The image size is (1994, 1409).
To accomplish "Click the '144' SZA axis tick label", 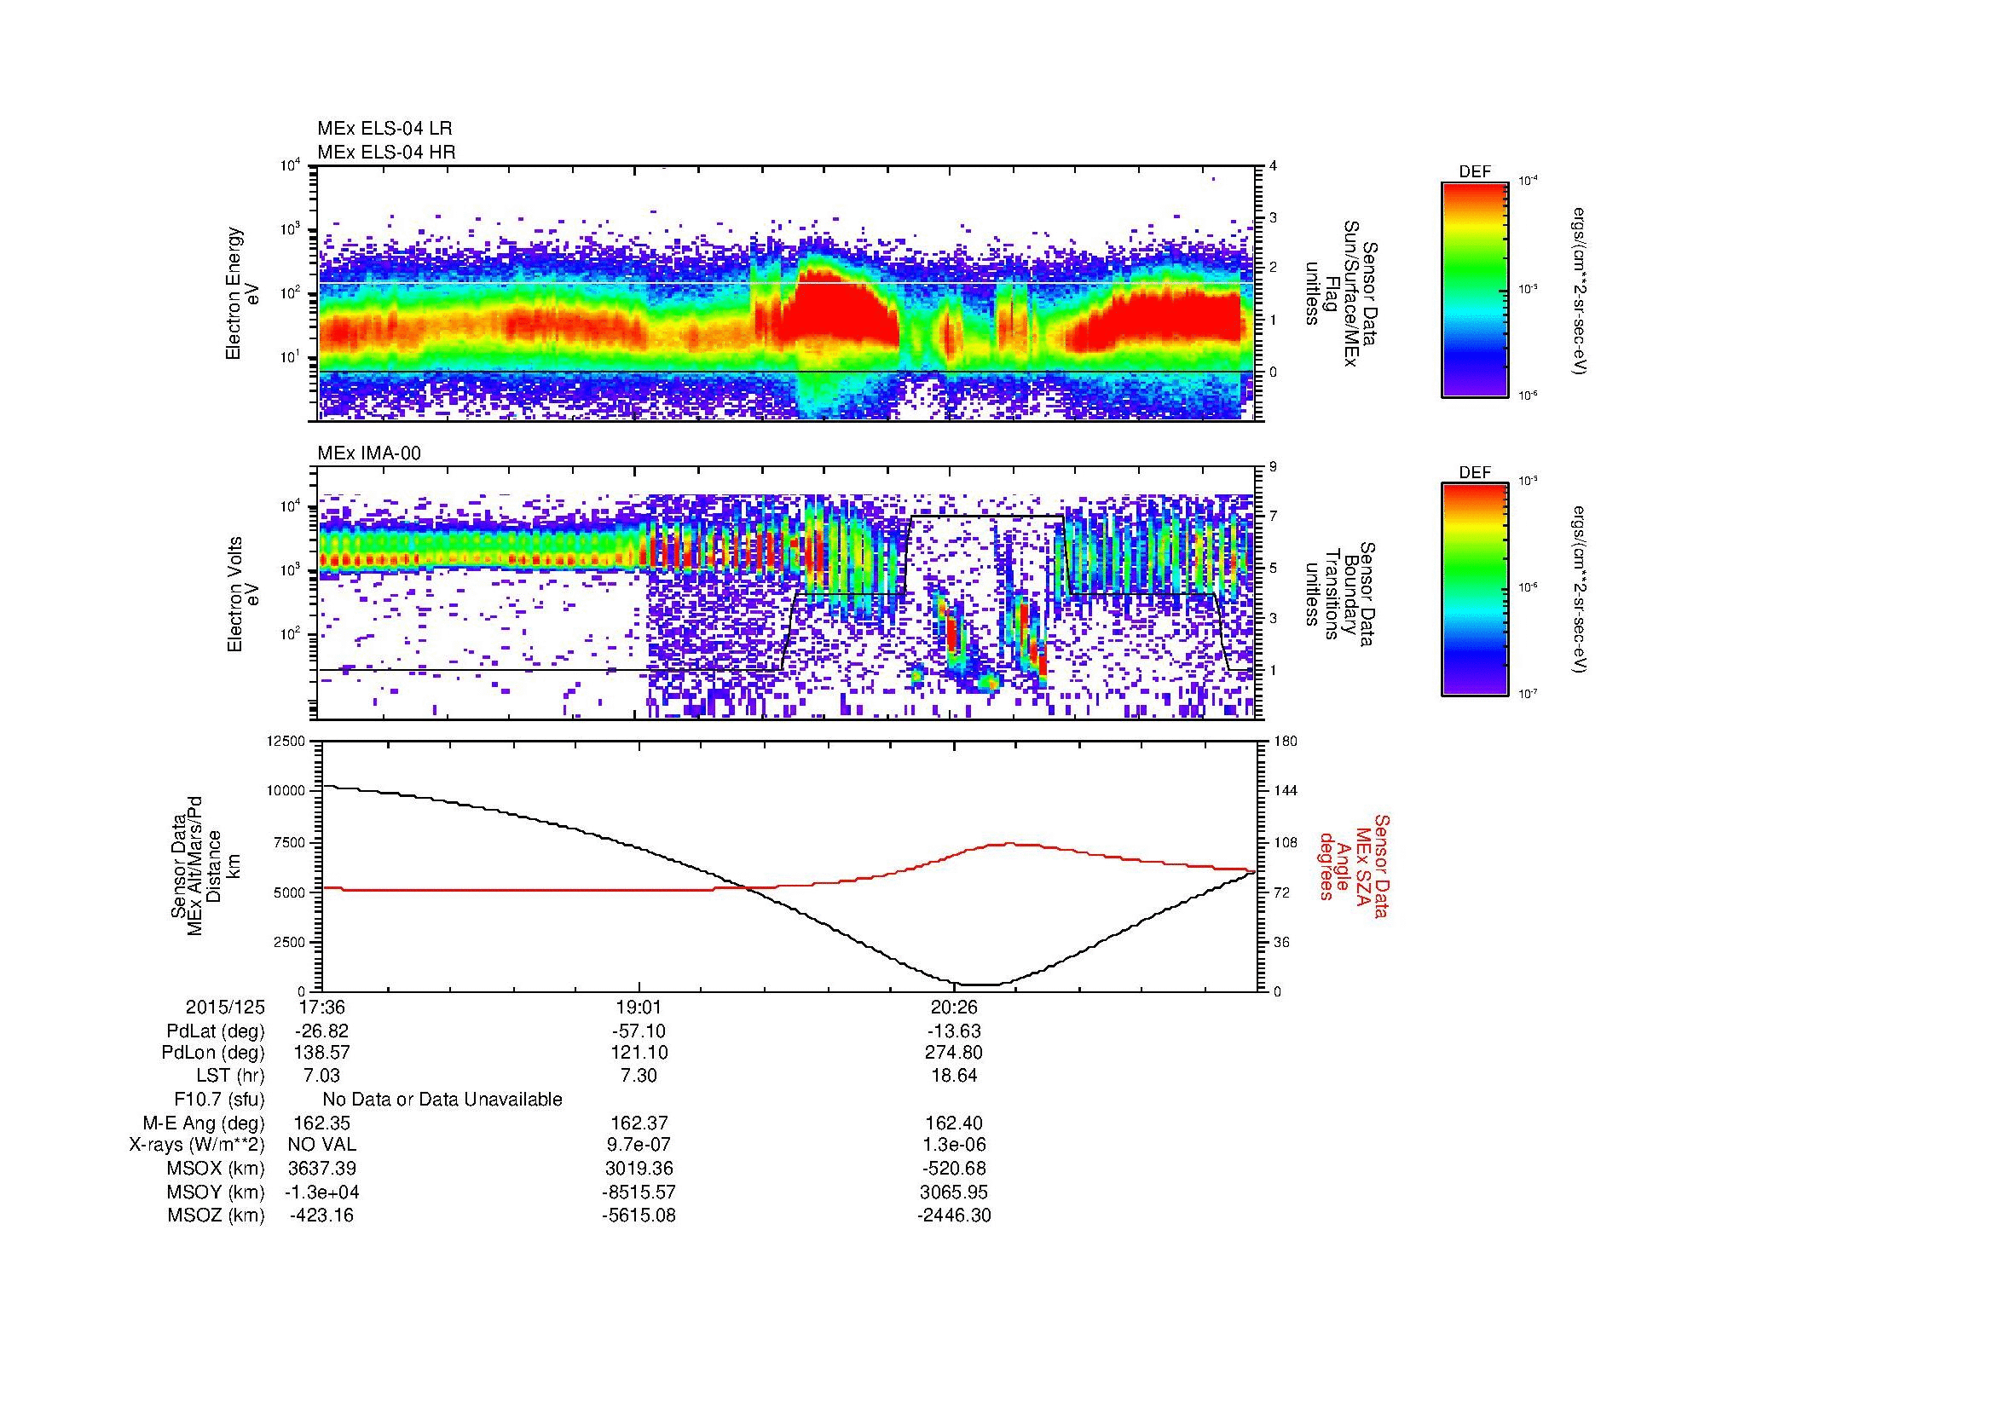I will [x=1286, y=791].
